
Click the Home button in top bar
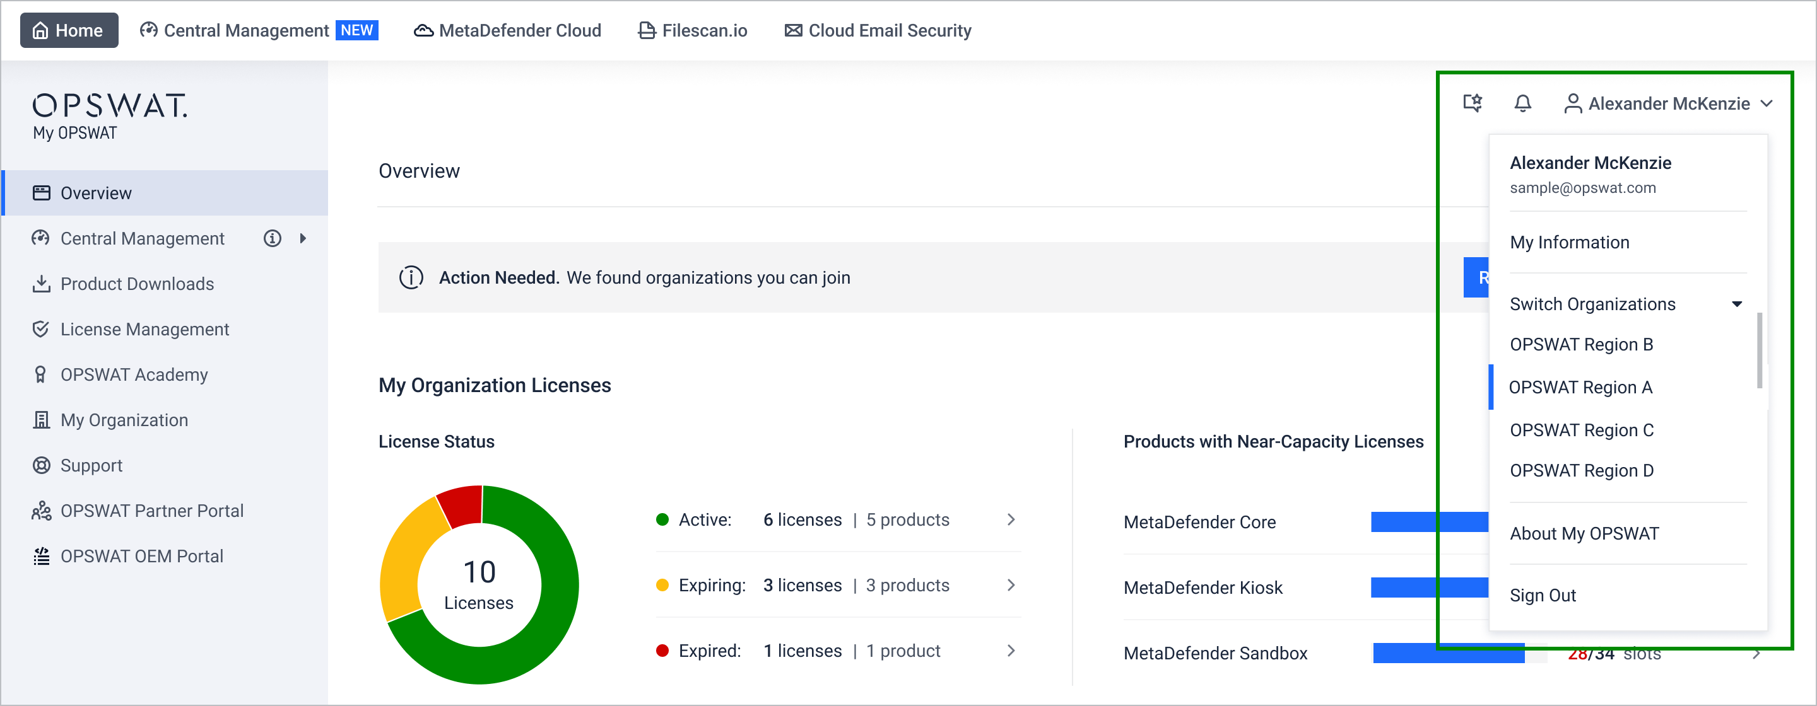(x=68, y=30)
